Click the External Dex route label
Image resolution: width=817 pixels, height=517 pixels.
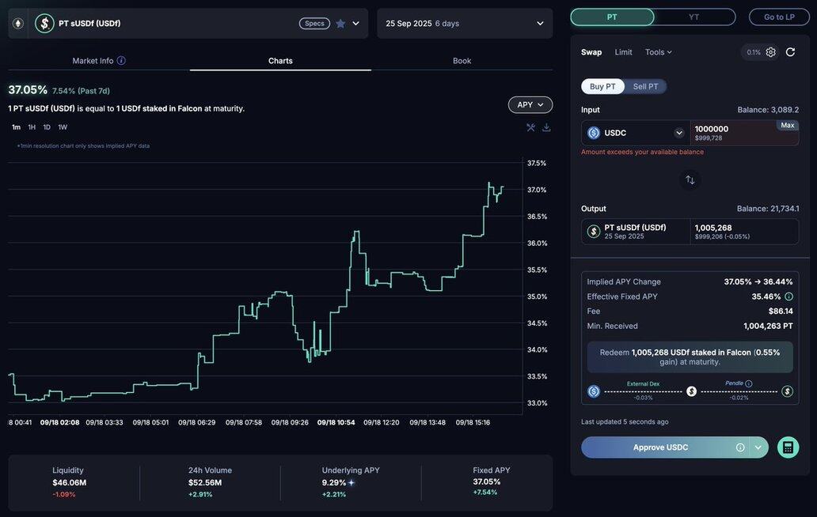(643, 384)
